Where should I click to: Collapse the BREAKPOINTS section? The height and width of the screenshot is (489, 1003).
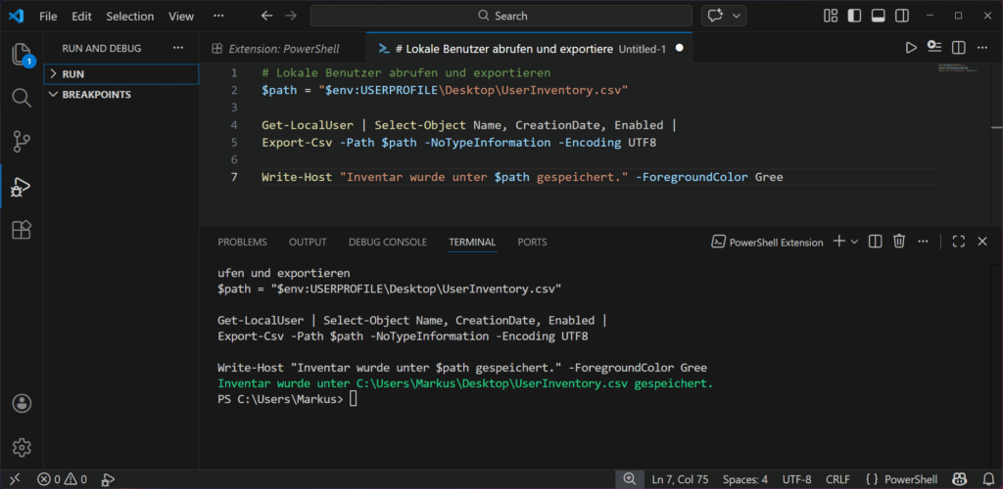coord(121,95)
